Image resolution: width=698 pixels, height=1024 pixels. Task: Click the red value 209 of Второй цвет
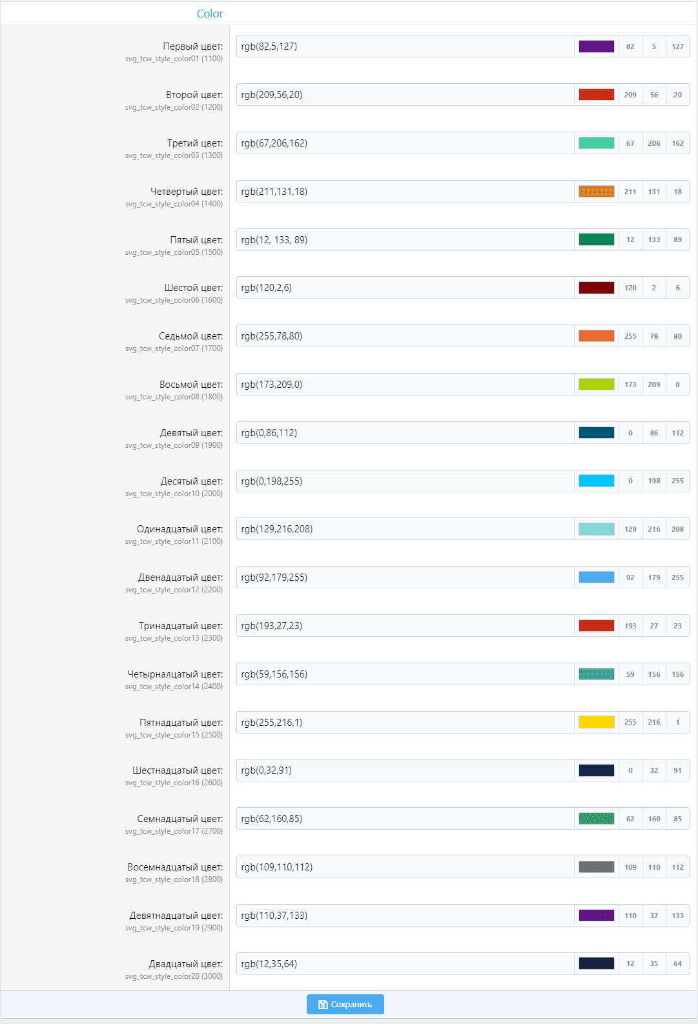coord(630,95)
